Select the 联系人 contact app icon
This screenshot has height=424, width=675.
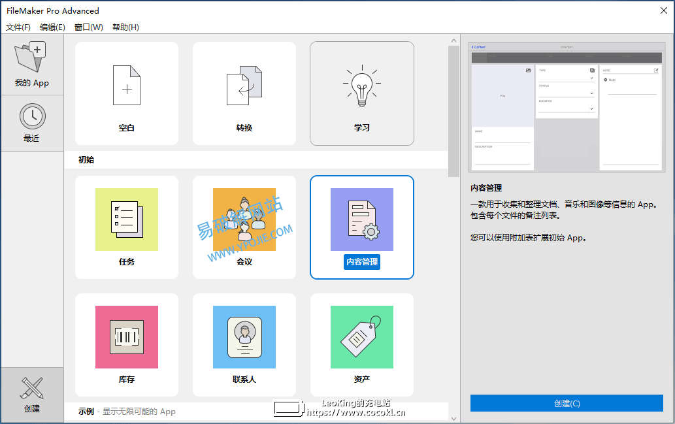point(244,337)
